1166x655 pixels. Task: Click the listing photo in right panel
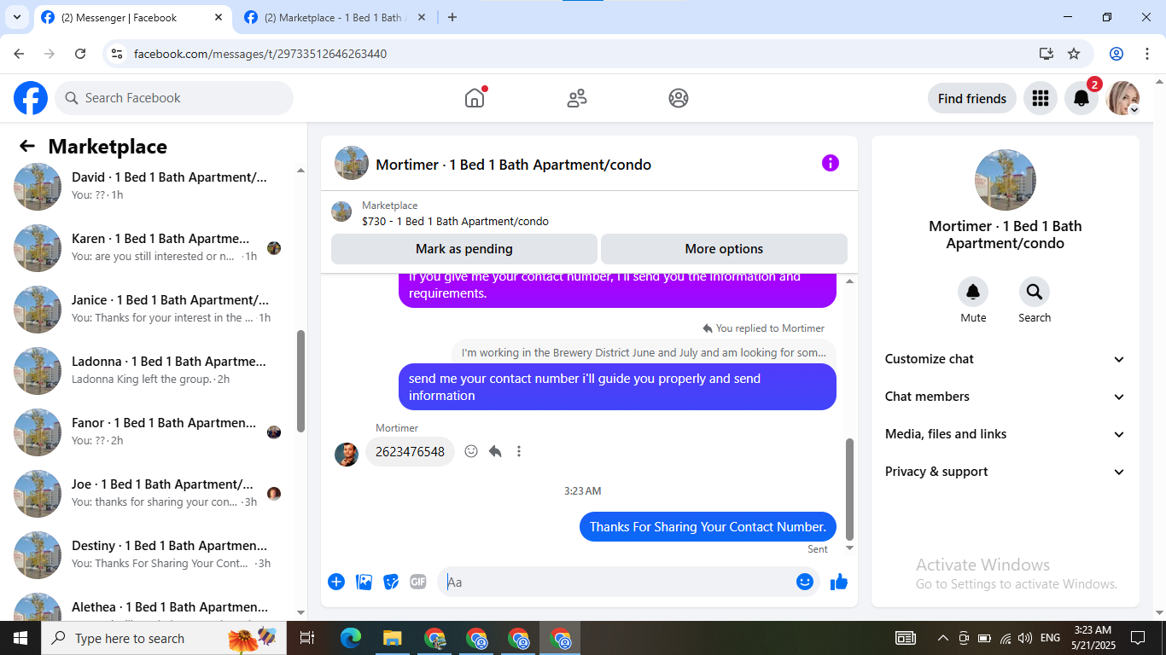pyautogui.click(x=1006, y=180)
